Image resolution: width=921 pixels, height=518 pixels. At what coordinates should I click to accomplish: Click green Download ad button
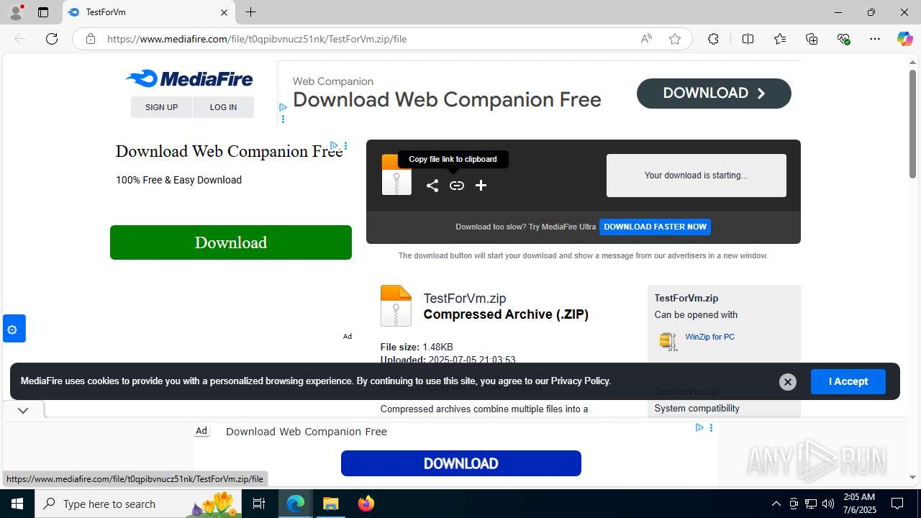click(231, 242)
